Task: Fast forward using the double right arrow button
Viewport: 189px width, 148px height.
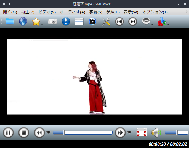Action: coord(120,133)
